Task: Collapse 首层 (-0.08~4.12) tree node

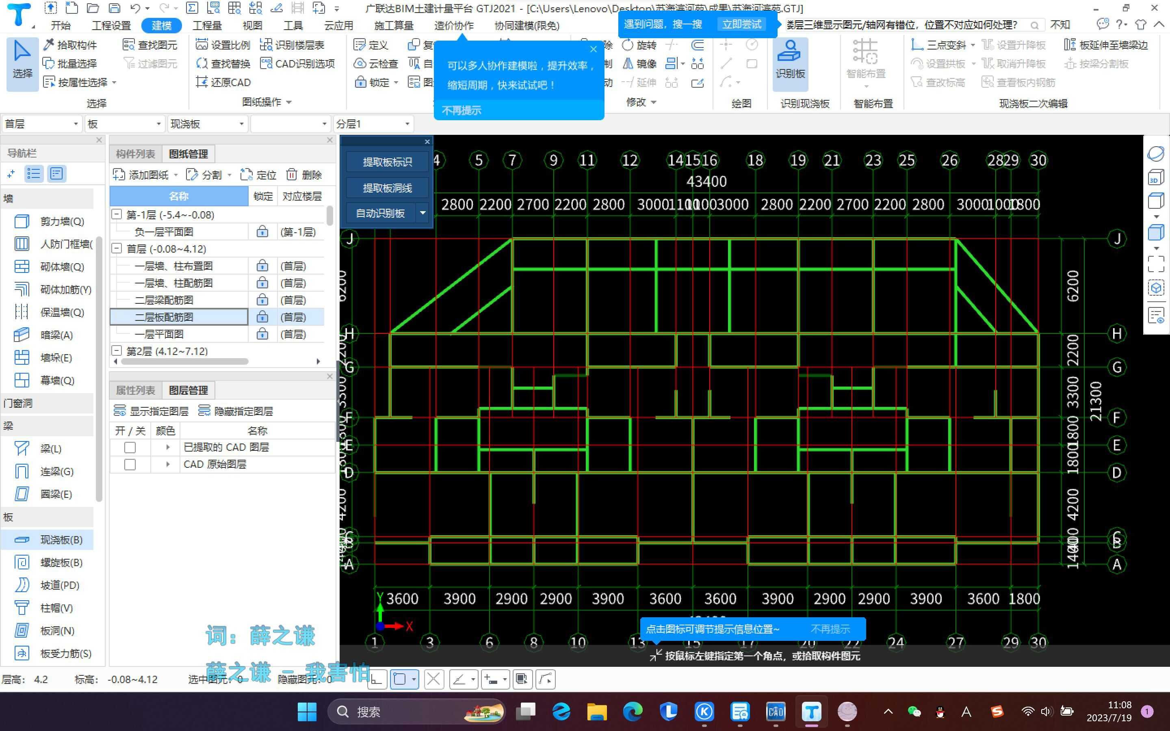Action: (117, 249)
